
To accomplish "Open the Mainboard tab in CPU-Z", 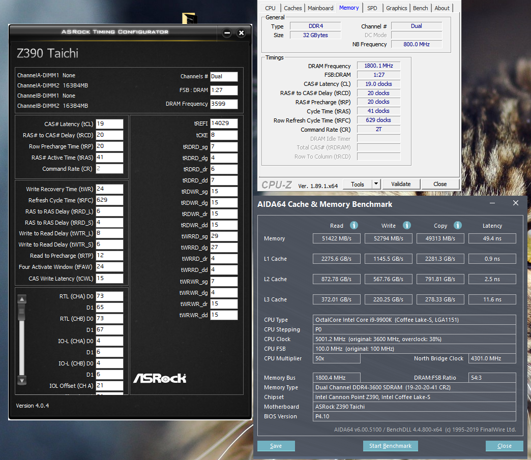I will [320, 8].
